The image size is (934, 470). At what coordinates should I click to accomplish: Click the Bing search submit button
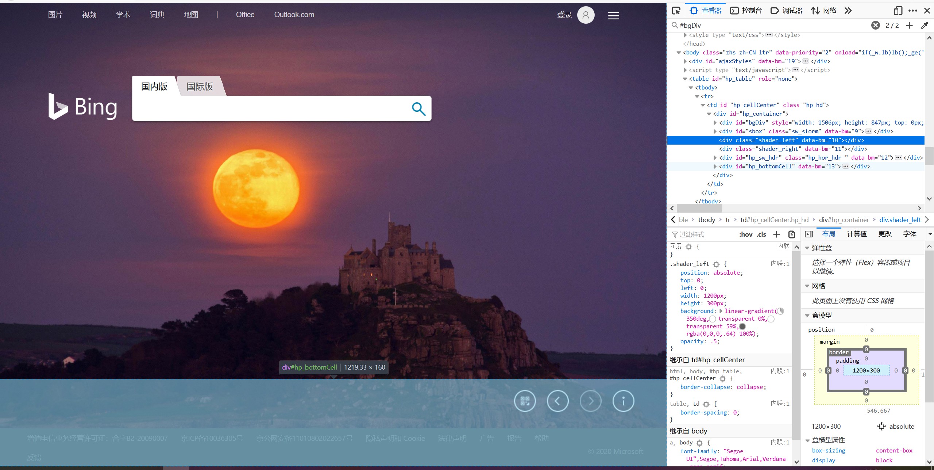tap(419, 108)
